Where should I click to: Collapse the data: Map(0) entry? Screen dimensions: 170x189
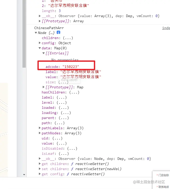coord(40,48)
